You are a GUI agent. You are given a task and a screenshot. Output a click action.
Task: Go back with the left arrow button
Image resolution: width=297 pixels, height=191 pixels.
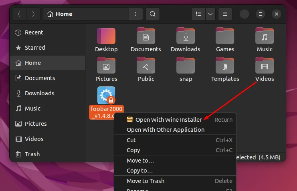19,14
